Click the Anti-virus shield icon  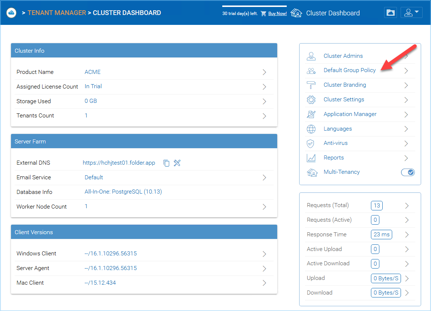click(311, 143)
